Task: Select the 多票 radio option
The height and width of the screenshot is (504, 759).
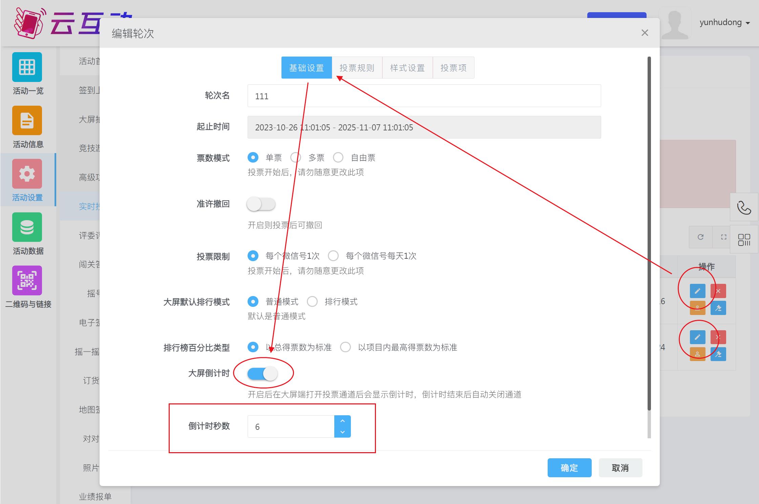Action: click(x=296, y=157)
